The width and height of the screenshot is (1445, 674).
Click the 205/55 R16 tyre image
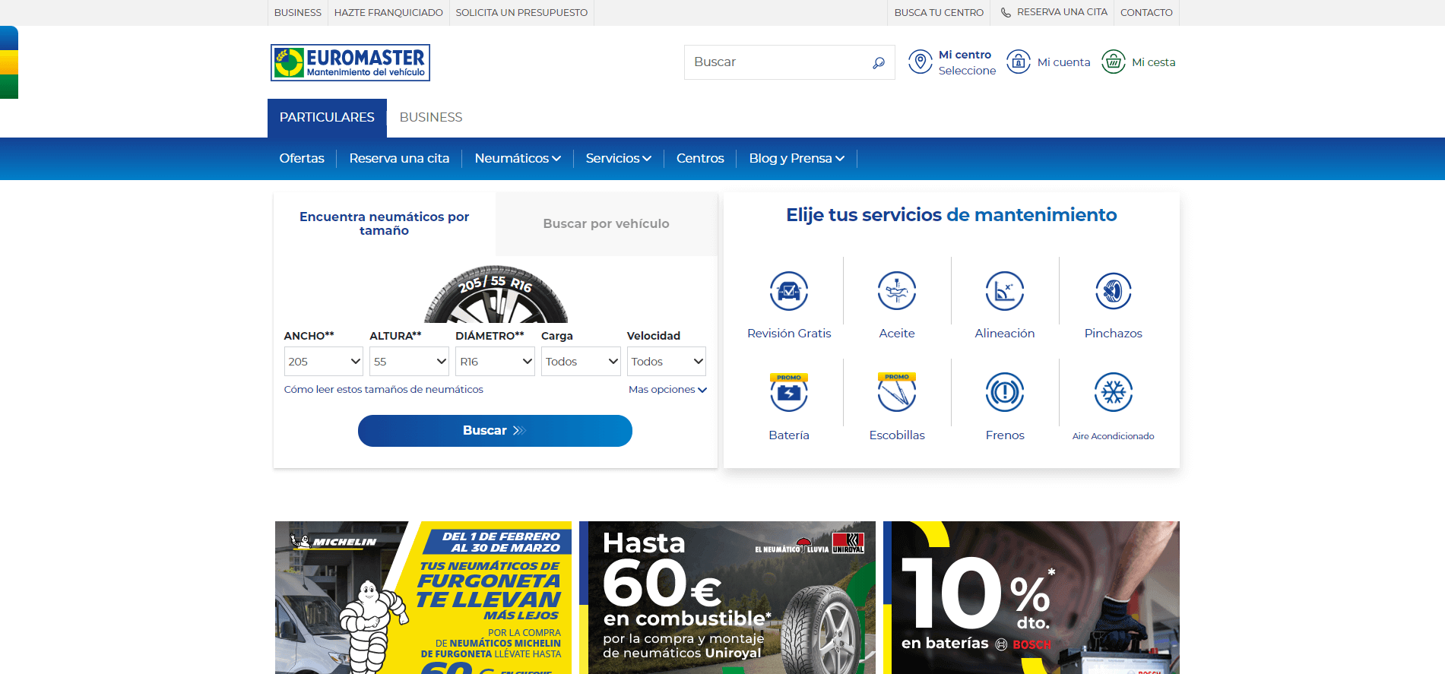point(496,295)
